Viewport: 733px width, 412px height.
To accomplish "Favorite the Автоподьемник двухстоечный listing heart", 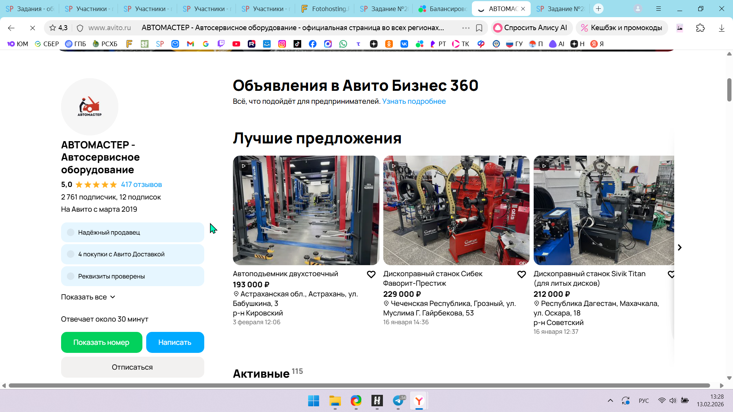I will pyautogui.click(x=371, y=274).
